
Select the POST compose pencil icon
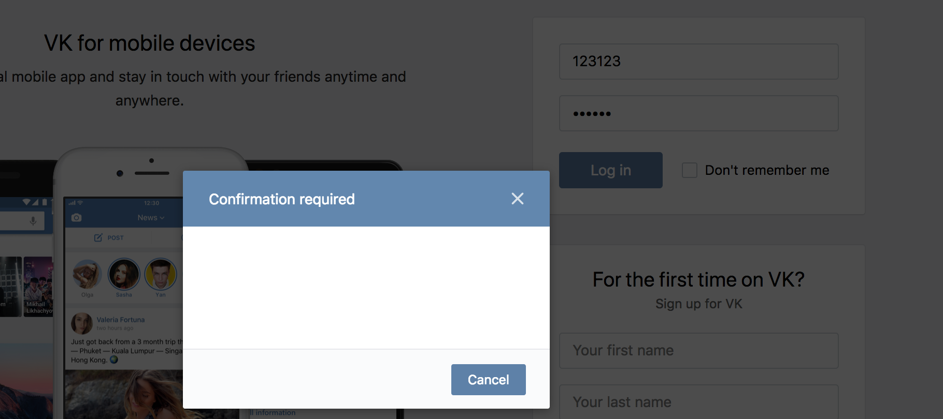[99, 237]
